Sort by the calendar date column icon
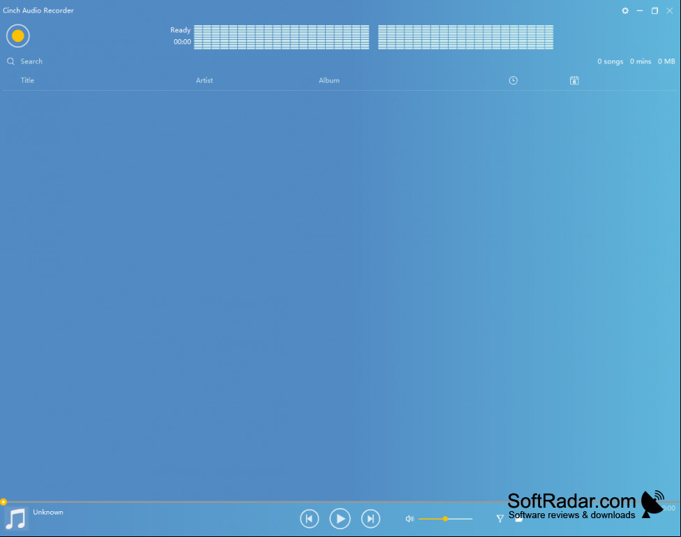 (x=574, y=80)
